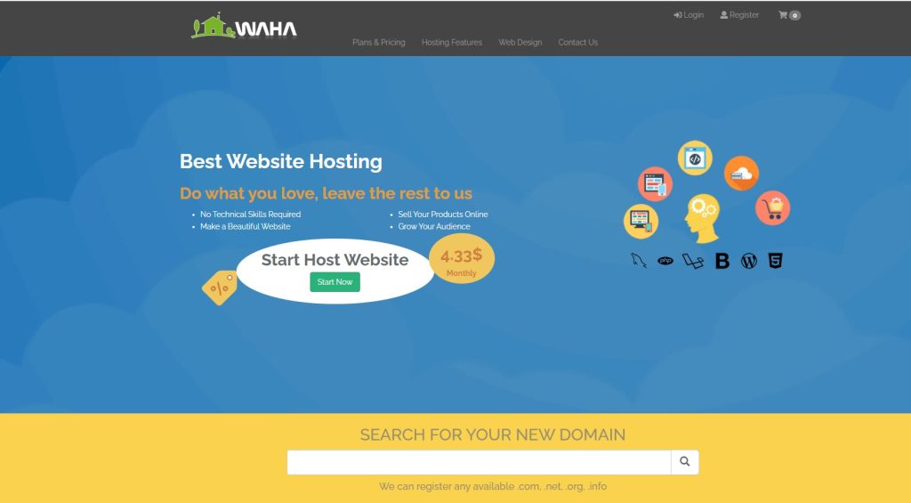Open the shopping cart icon in header
Image resolution: width=911 pixels, height=503 pixels.
[789, 15]
